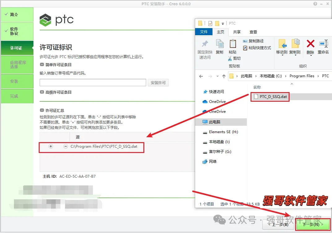The image size is (332, 233).
Task: Open the (G:) drive entry
Action: [217, 152]
